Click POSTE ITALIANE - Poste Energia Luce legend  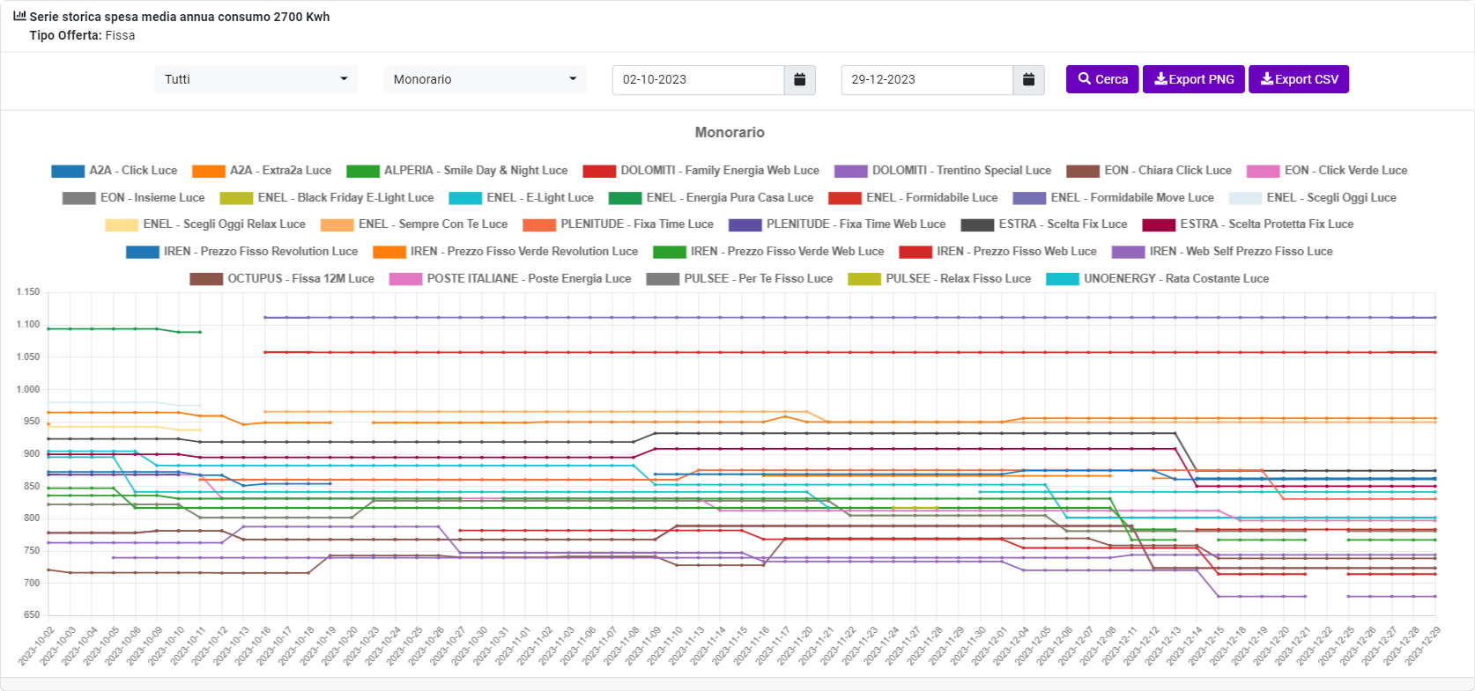(x=510, y=279)
